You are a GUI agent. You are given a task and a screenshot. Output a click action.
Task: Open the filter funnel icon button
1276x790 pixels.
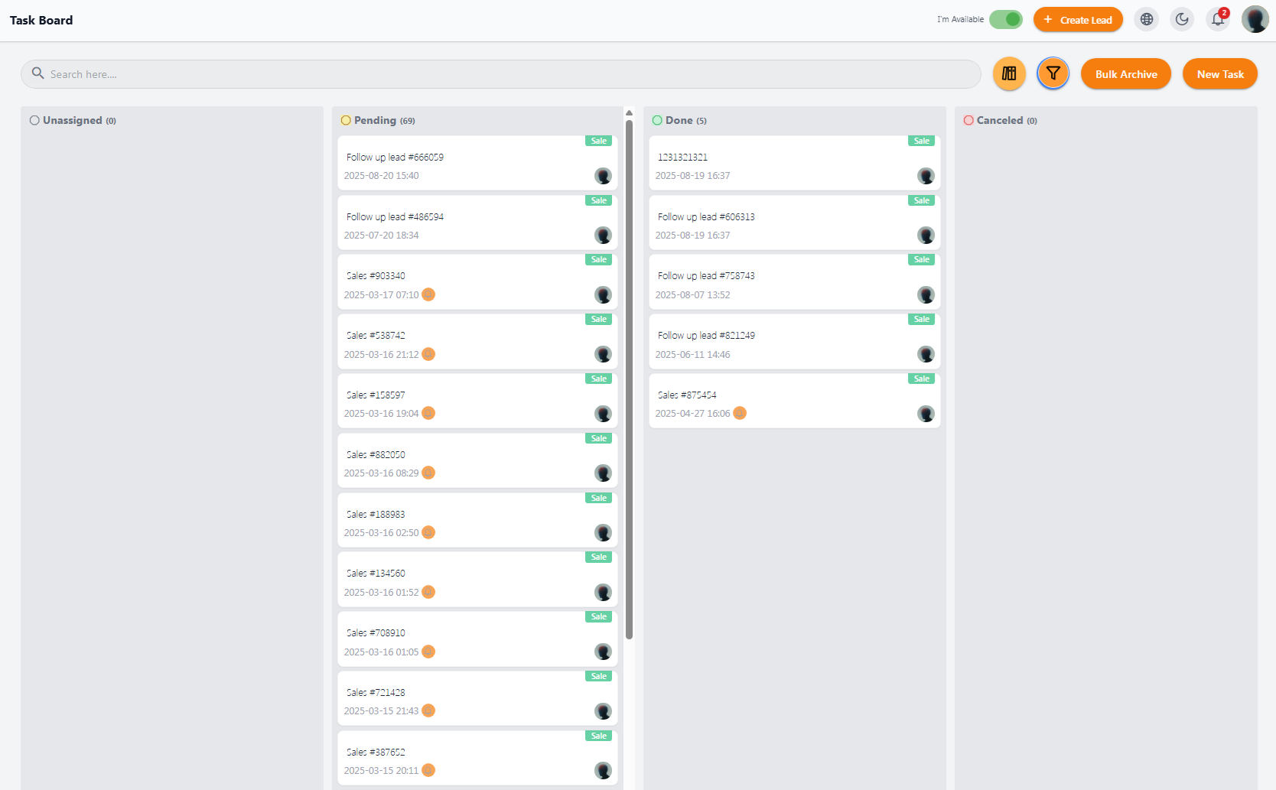point(1053,74)
